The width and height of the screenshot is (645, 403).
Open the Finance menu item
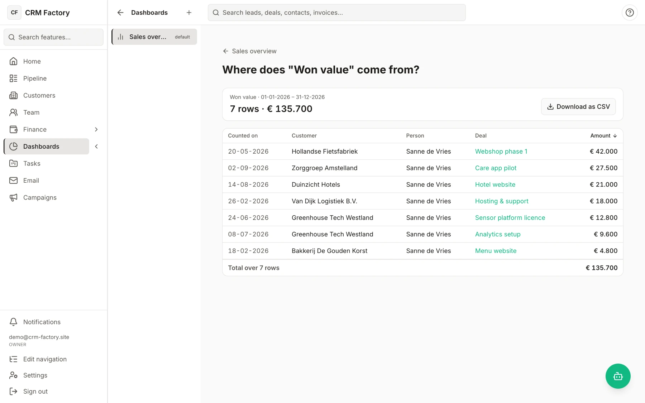pyautogui.click(x=46, y=129)
